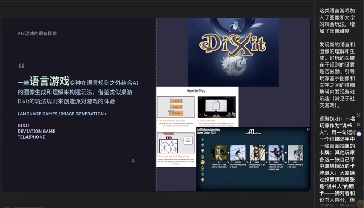Screen dimensions: 364x208
Task: Click the slide header "AI+游戏的既有探索"
Action: point(37,33)
